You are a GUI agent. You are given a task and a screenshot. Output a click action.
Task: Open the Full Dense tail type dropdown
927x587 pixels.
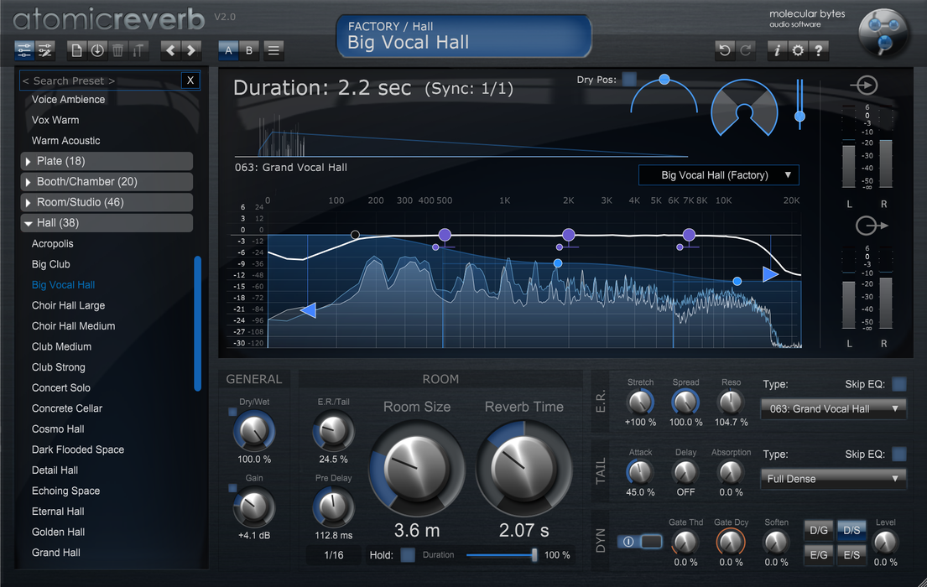(832, 478)
